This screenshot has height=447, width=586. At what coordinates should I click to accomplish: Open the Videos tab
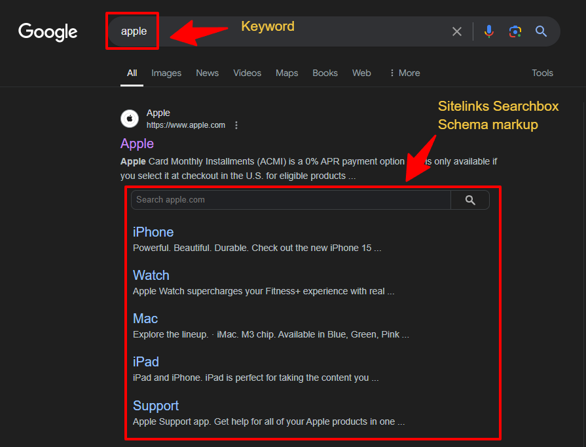(x=247, y=73)
